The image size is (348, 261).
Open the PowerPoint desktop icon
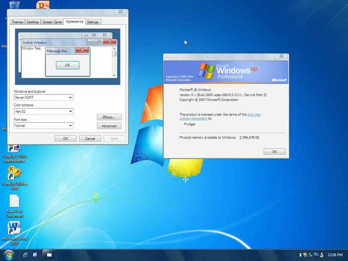point(43,5)
